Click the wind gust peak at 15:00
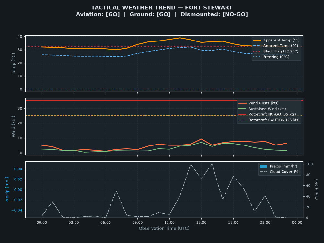Viewport: 324px width, 243px height. click(x=201, y=139)
